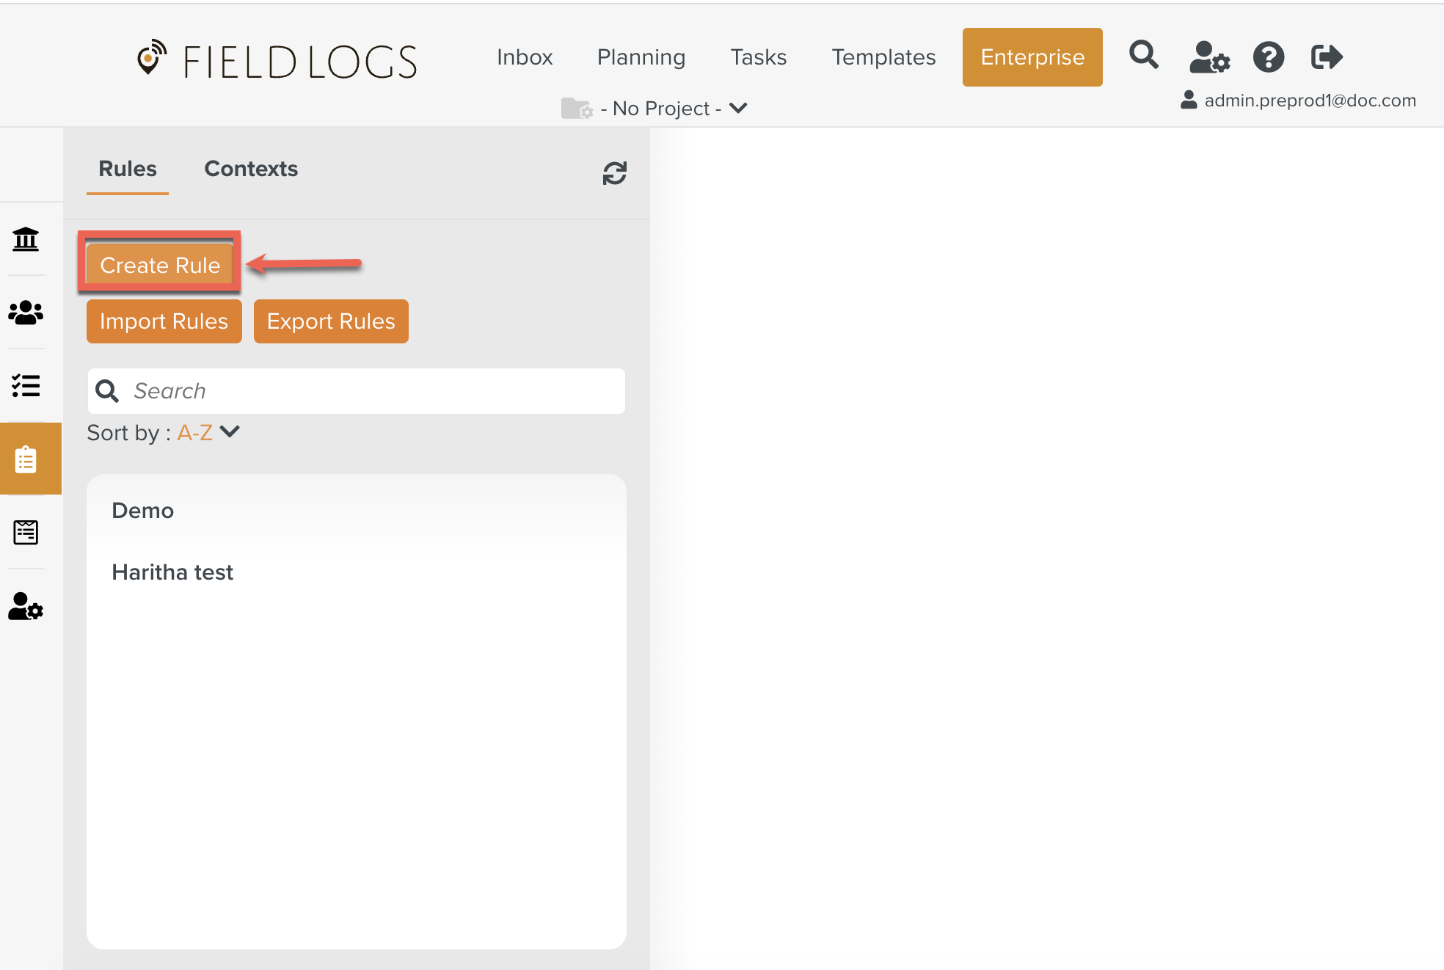Switch to the Contexts tab
Screen dimensions: 1444x970
[251, 169]
